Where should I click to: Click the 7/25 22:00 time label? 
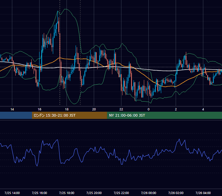[121, 193]
